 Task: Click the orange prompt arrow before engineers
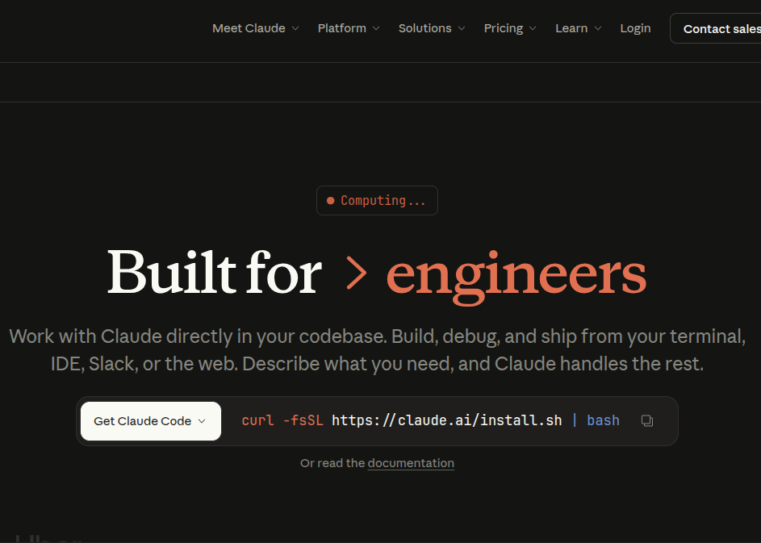[357, 274]
